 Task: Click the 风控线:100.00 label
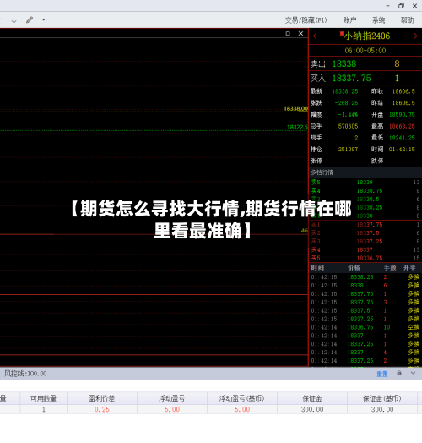click(25, 374)
